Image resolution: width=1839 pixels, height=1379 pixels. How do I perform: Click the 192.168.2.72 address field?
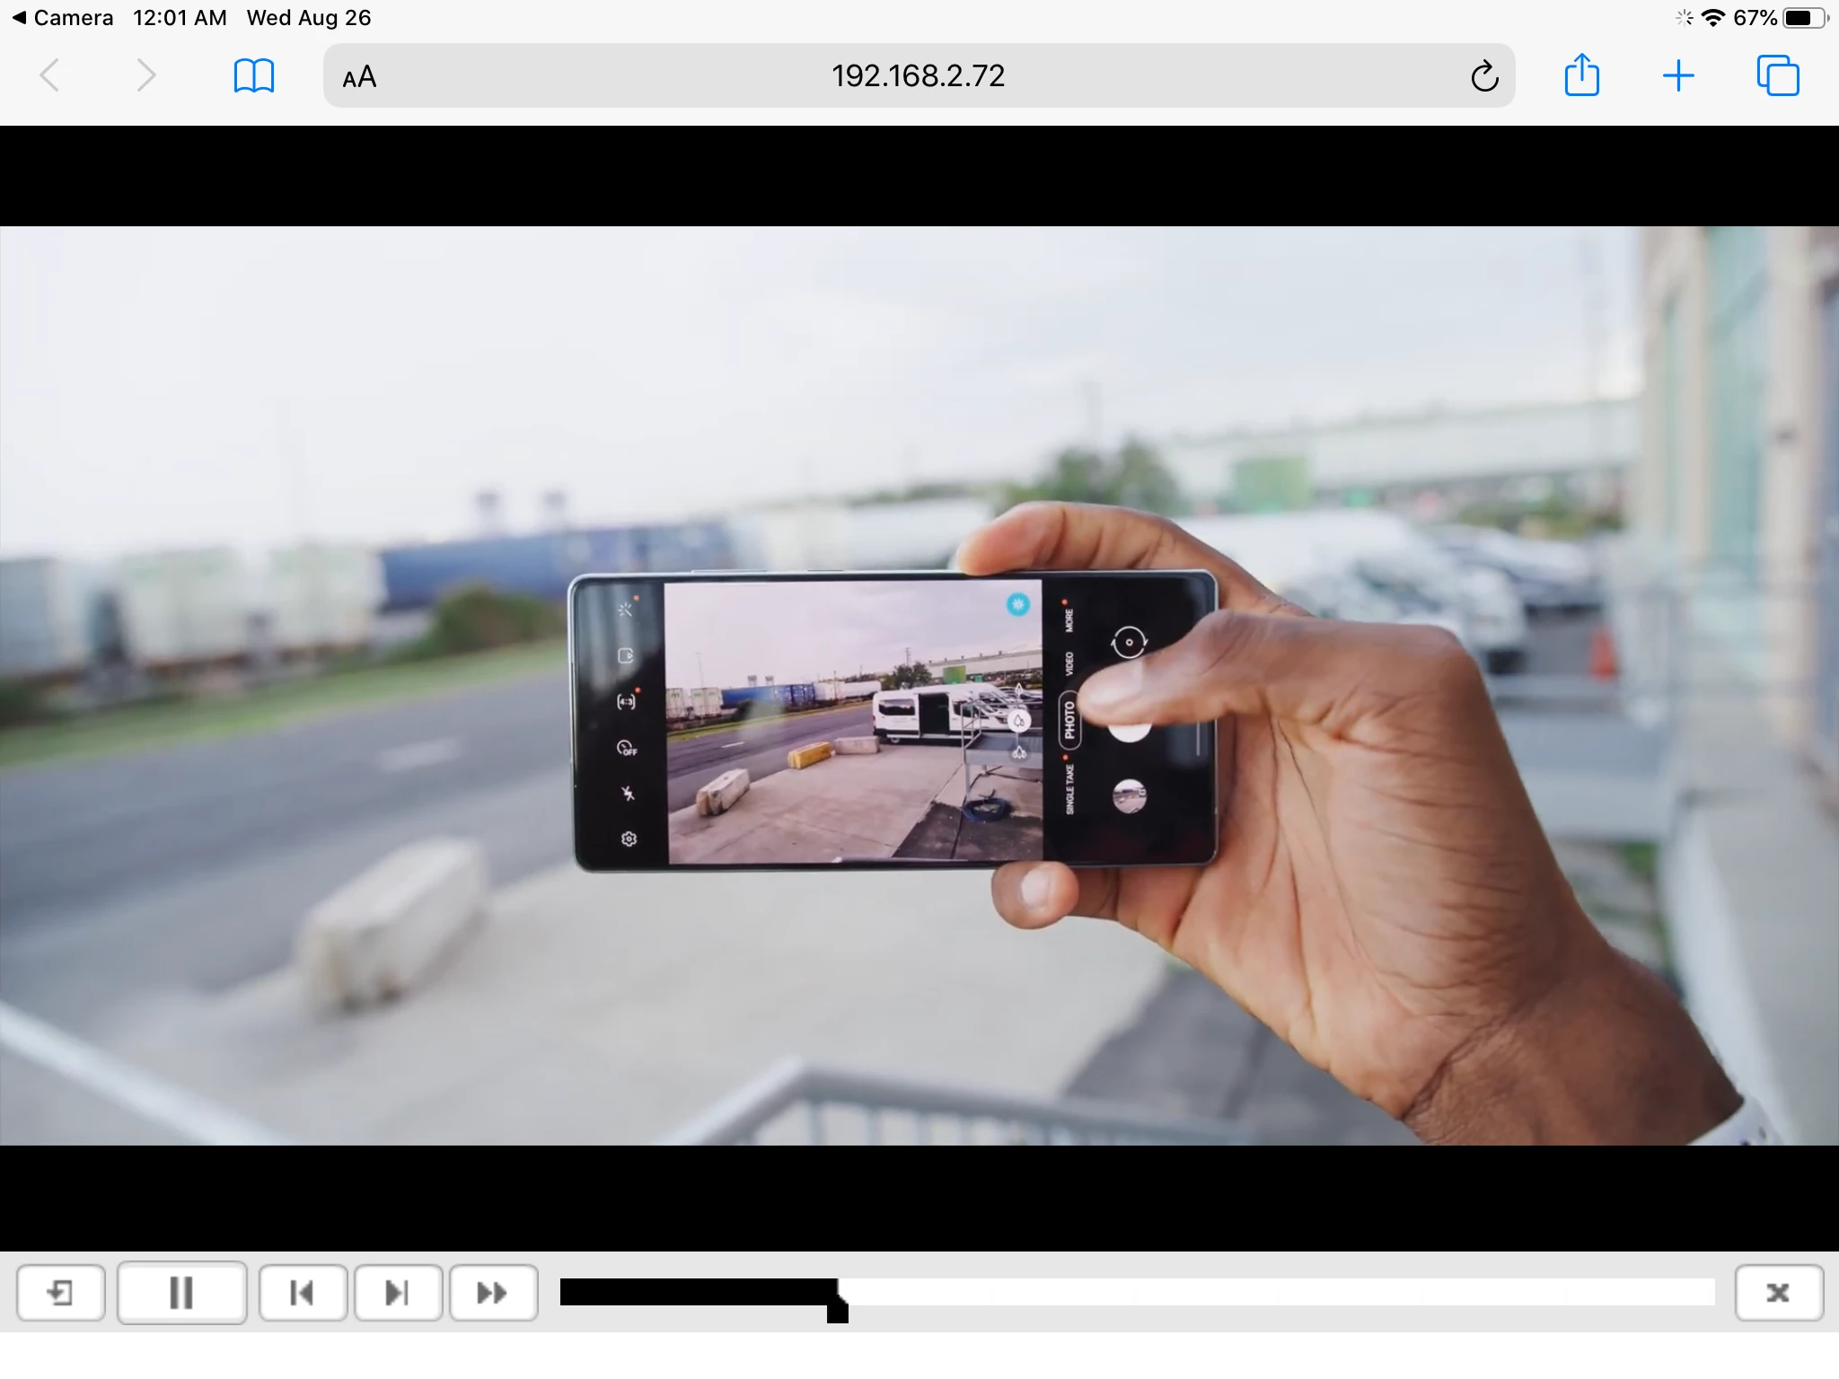918,75
